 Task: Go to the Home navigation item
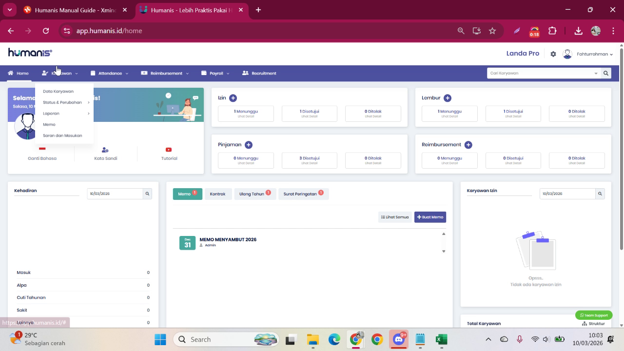click(18, 73)
